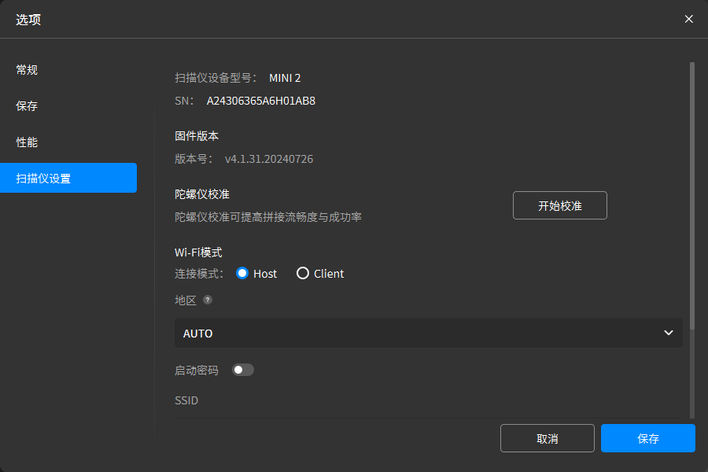708x472 pixels.
Task: Click the vertical scrollbar of the settings panel
Action: tap(691, 197)
